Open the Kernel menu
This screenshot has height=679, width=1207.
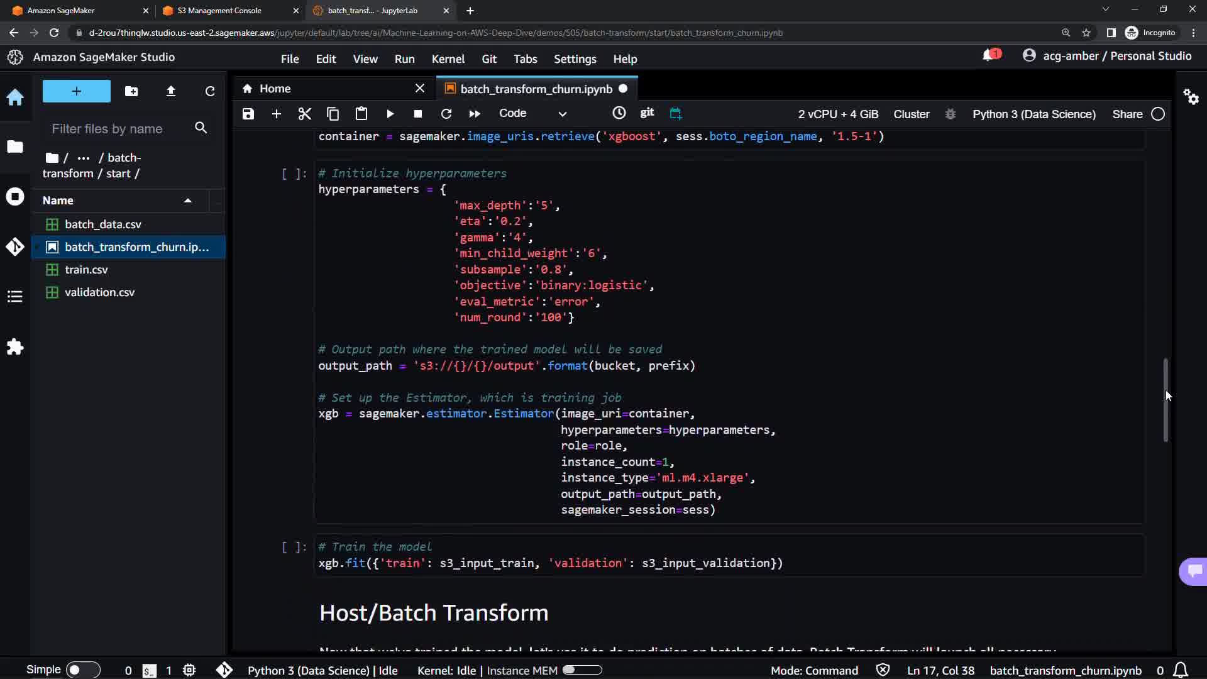[x=448, y=58]
